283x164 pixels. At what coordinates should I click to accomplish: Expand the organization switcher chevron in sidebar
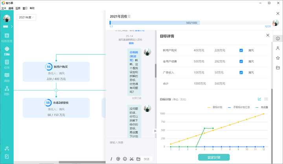(x=12, y=27)
